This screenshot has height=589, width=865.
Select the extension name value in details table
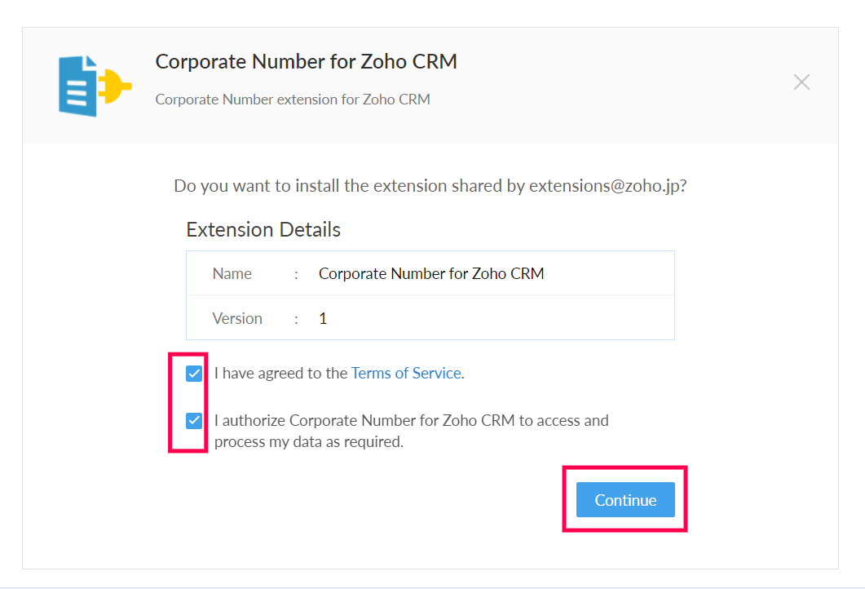tap(431, 273)
